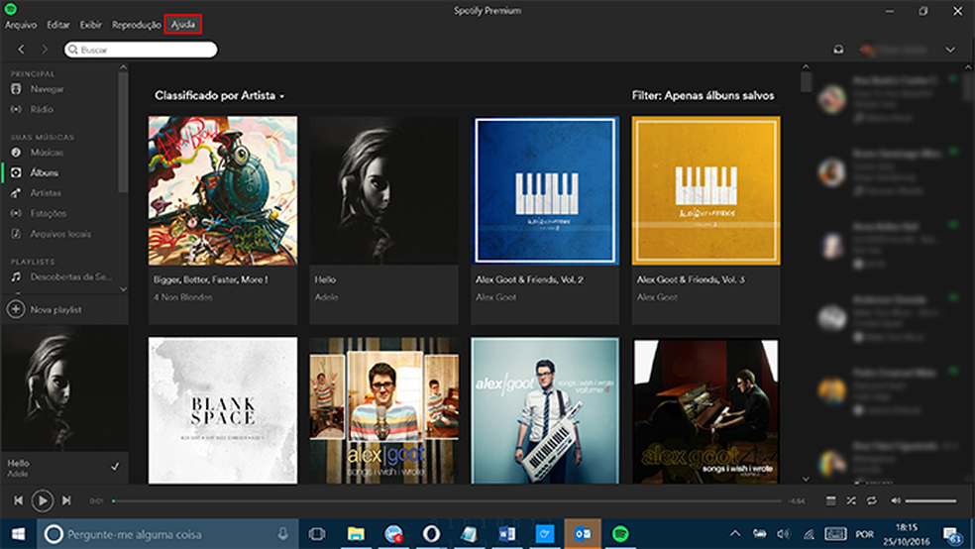
Task: Toggle shuffle playback
Action: (851, 501)
